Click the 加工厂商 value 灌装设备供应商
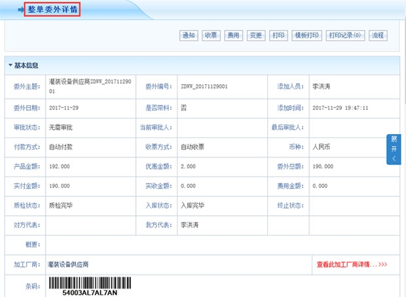 pos(68,264)
